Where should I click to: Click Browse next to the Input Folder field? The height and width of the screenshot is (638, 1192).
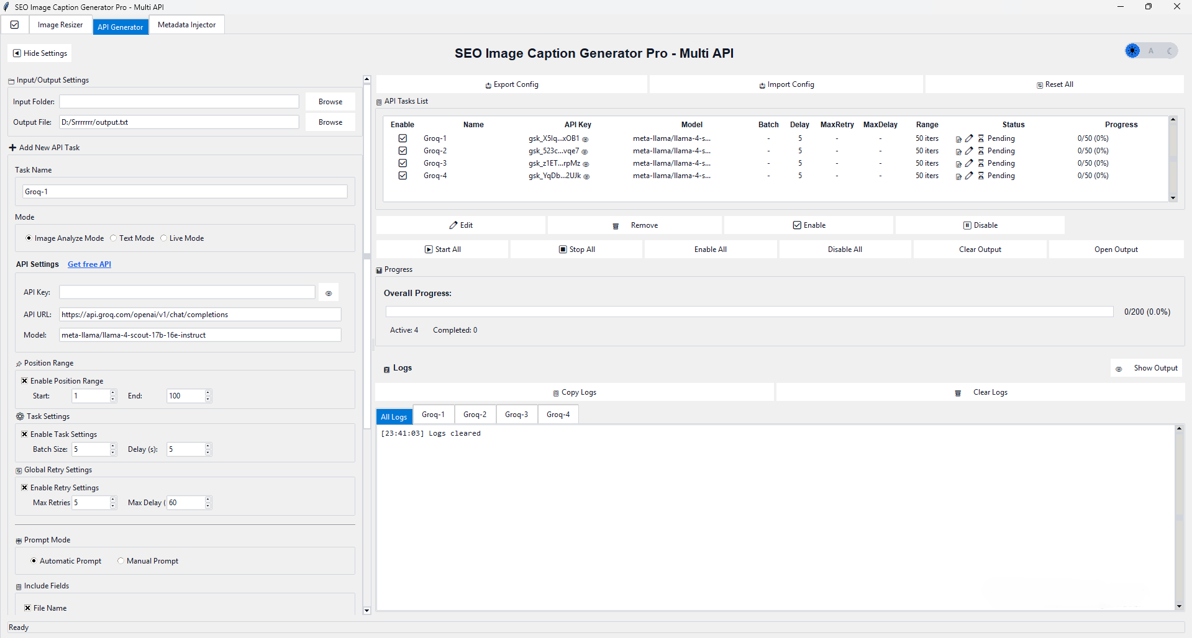330,101
